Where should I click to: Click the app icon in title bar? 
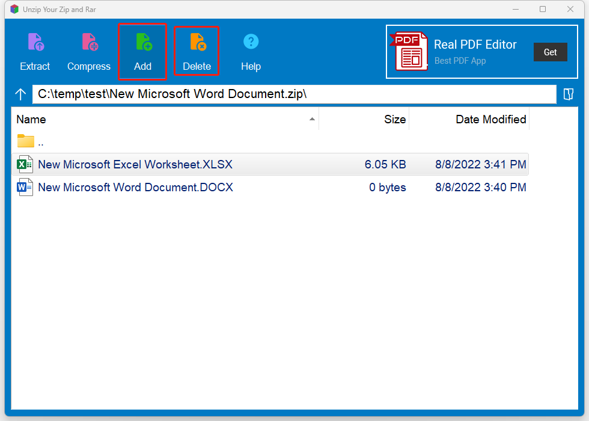click(15, 10)
